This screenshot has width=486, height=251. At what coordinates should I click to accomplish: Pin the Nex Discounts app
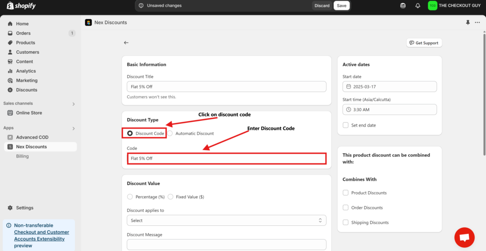point(468,22)
